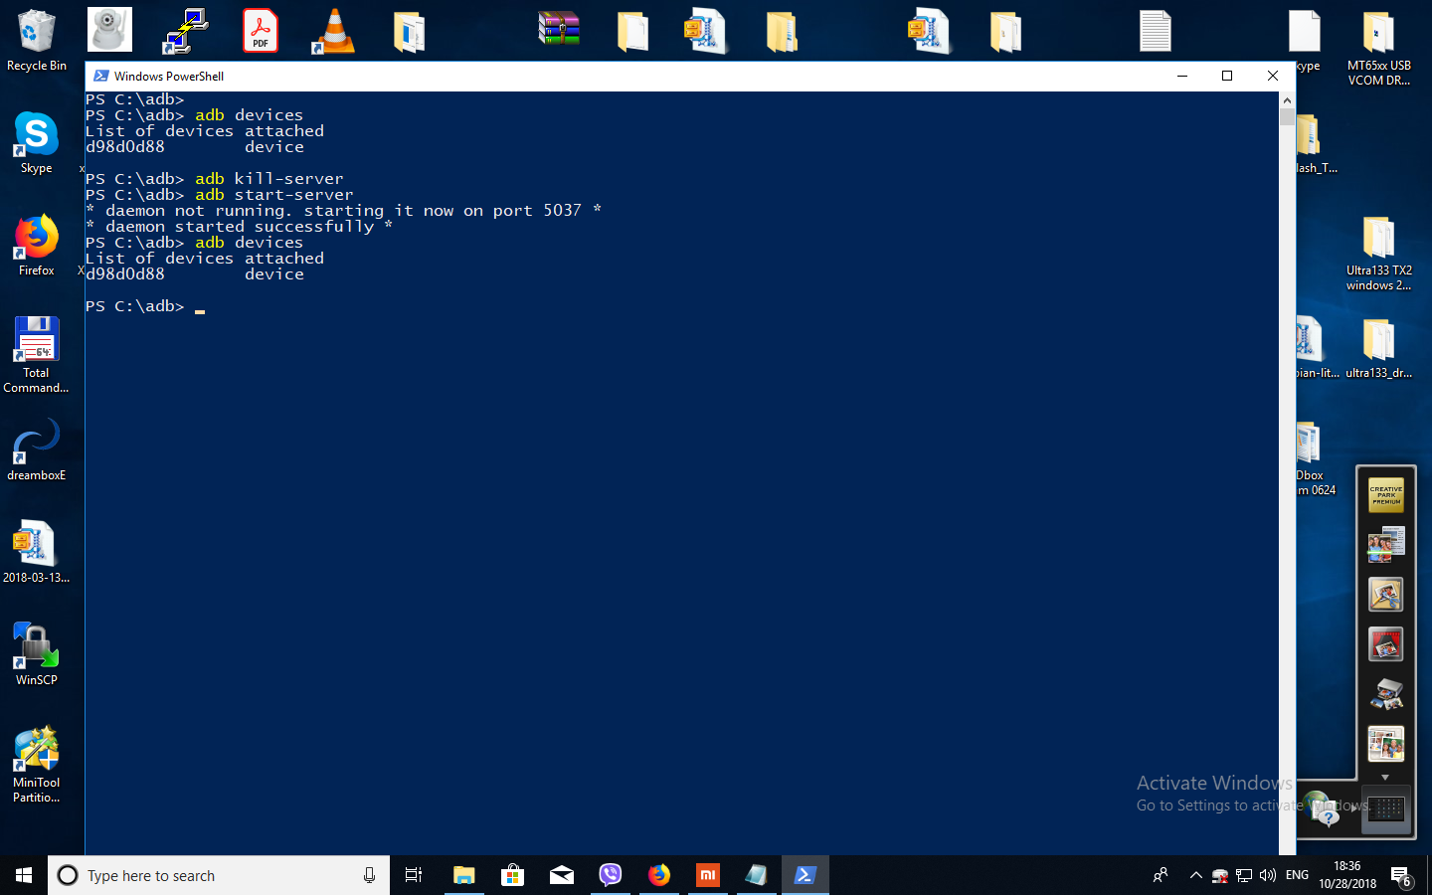The image size is (1432, 895).
Task: Select the WinSCP desktop shortcut
Action: (x=37, y=654)
